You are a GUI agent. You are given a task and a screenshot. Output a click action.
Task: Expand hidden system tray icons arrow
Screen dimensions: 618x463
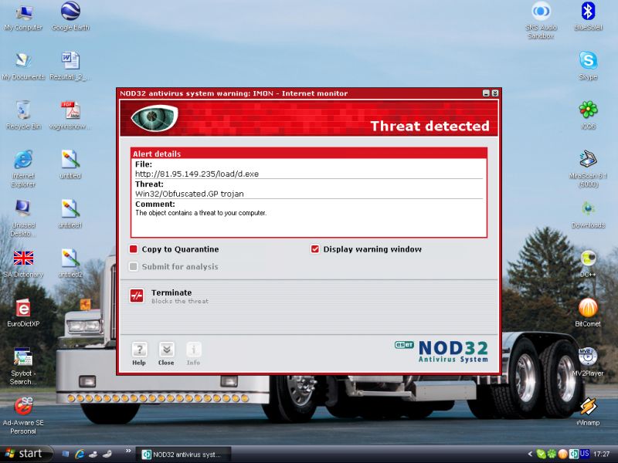pyautogui.click(x=530, y=454)
